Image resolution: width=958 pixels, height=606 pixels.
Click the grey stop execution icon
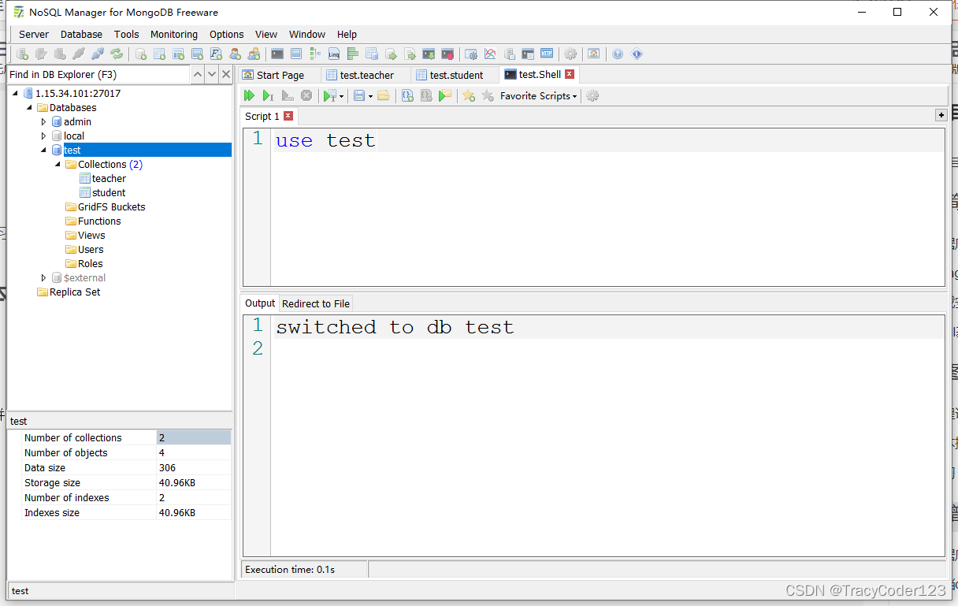tap(306, 95)
